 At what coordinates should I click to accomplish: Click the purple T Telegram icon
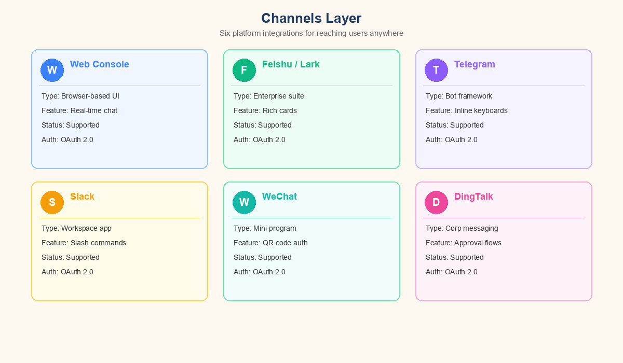pyautogui.click(x=436, y=70)
